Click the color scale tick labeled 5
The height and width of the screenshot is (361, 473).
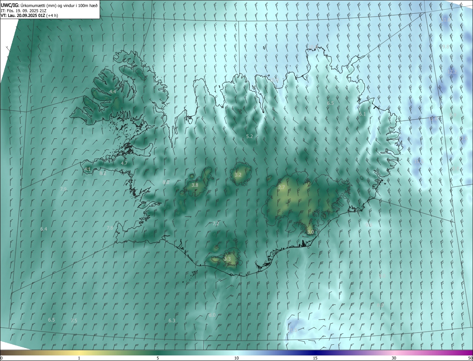pyautogui.click(x=158, y=358)
